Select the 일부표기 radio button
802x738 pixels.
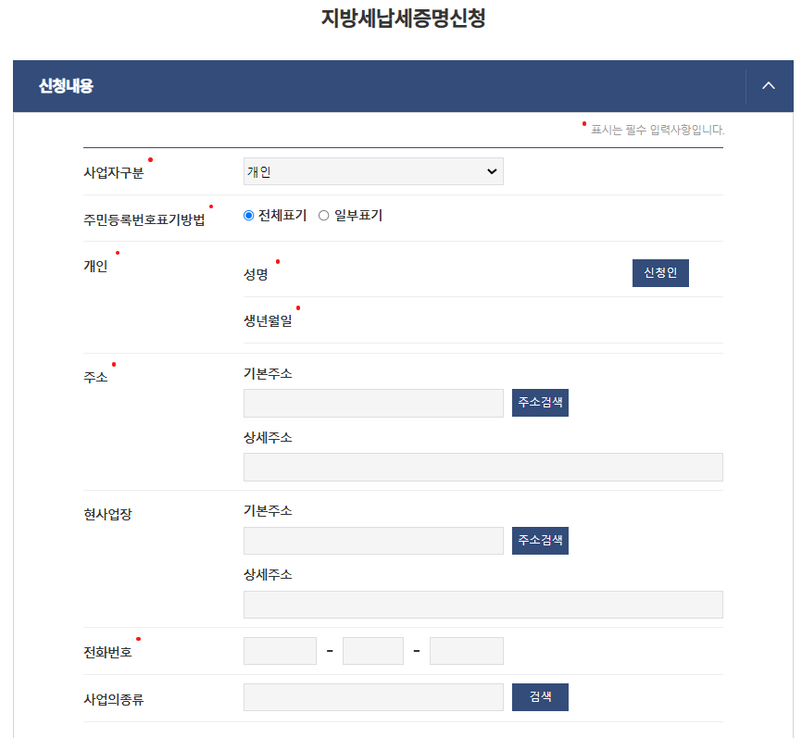[323, 216]
